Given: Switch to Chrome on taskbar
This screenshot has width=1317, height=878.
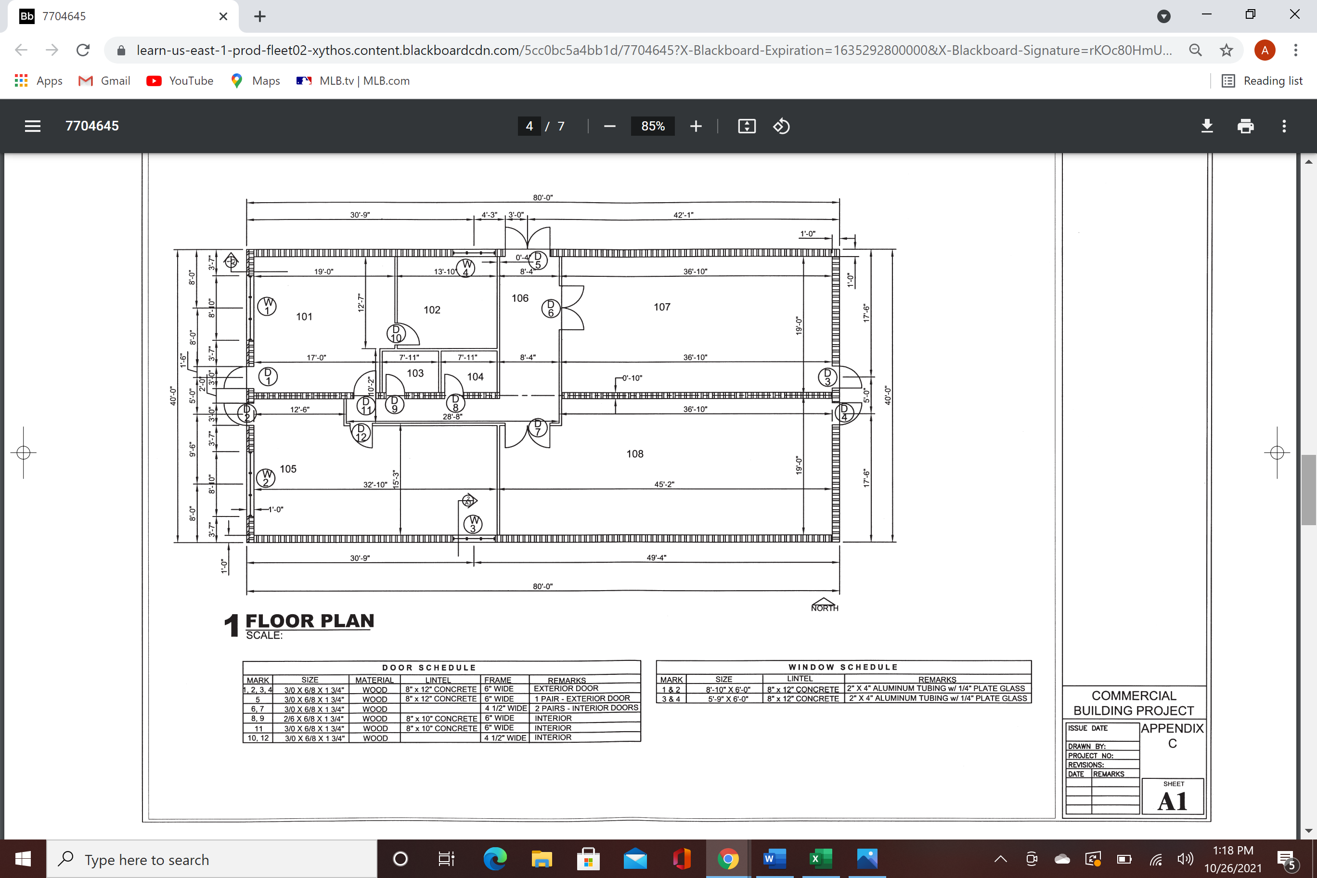Looking at the screenshot, I should pyautogui.click(x=728, y=858).
